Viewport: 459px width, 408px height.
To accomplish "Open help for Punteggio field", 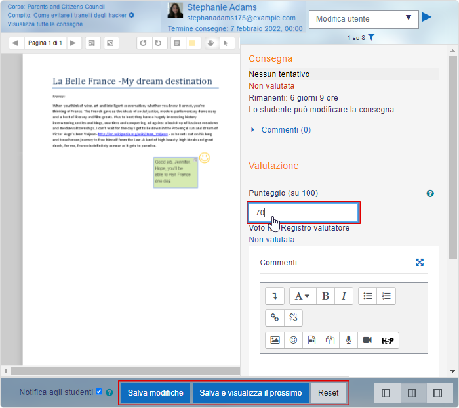I will [x=430, y=193].
